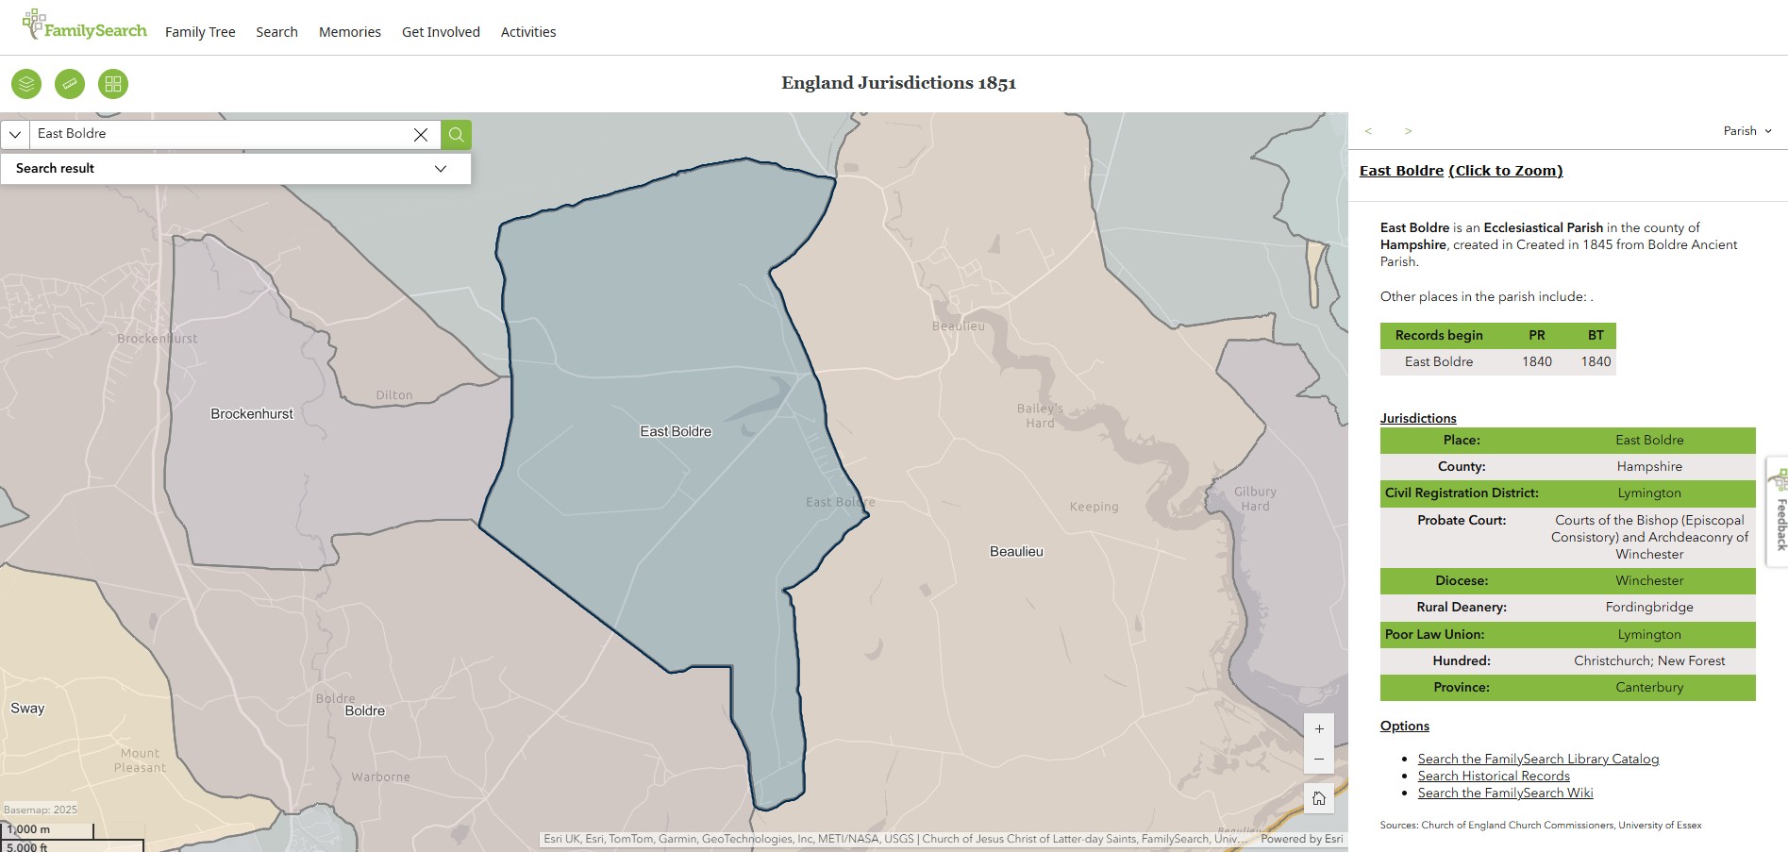Open the Feedback side tab
Image resolution: width=1788 pixels, height=852 pixels.
(x=1779, y=512)
